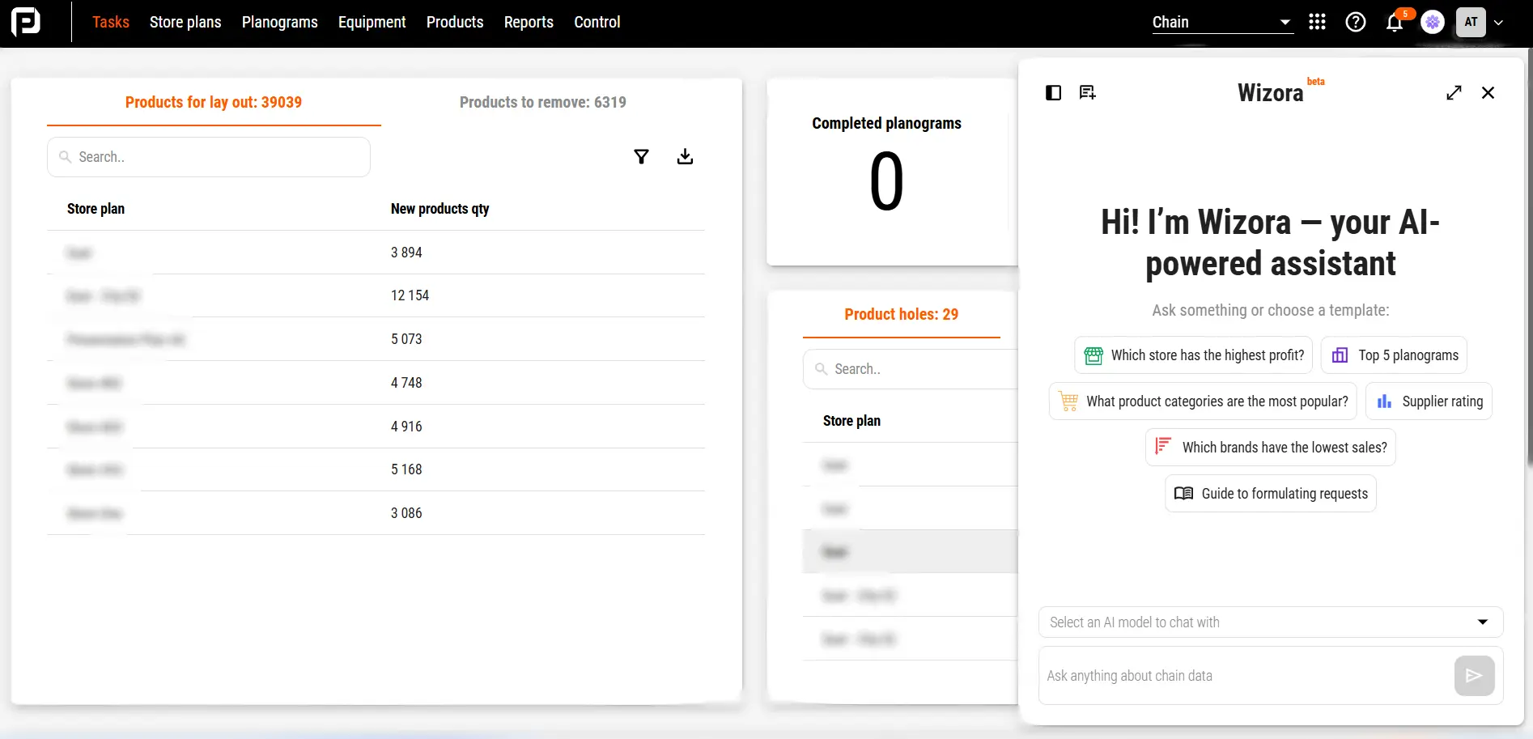
Task: Send a message to Wizora
Action: pos(1474,676)
